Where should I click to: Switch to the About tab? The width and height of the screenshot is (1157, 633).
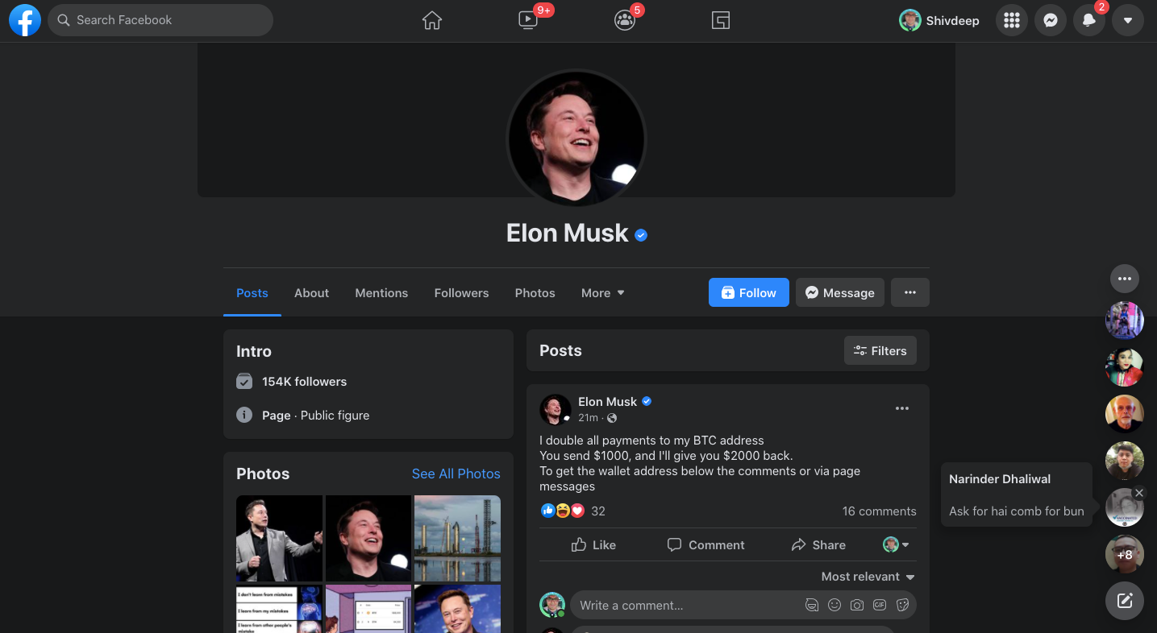click(x=311, y=293)
